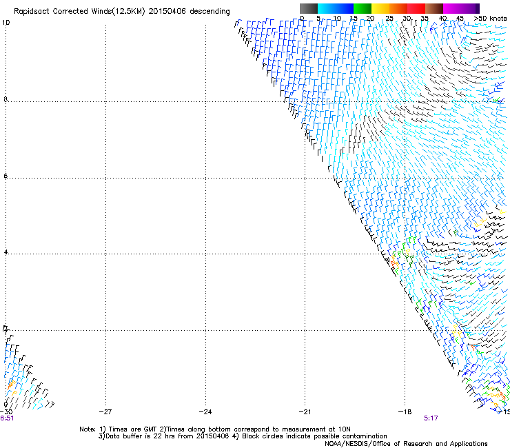Click the ">50 knots" legend label

coord(490,19)
